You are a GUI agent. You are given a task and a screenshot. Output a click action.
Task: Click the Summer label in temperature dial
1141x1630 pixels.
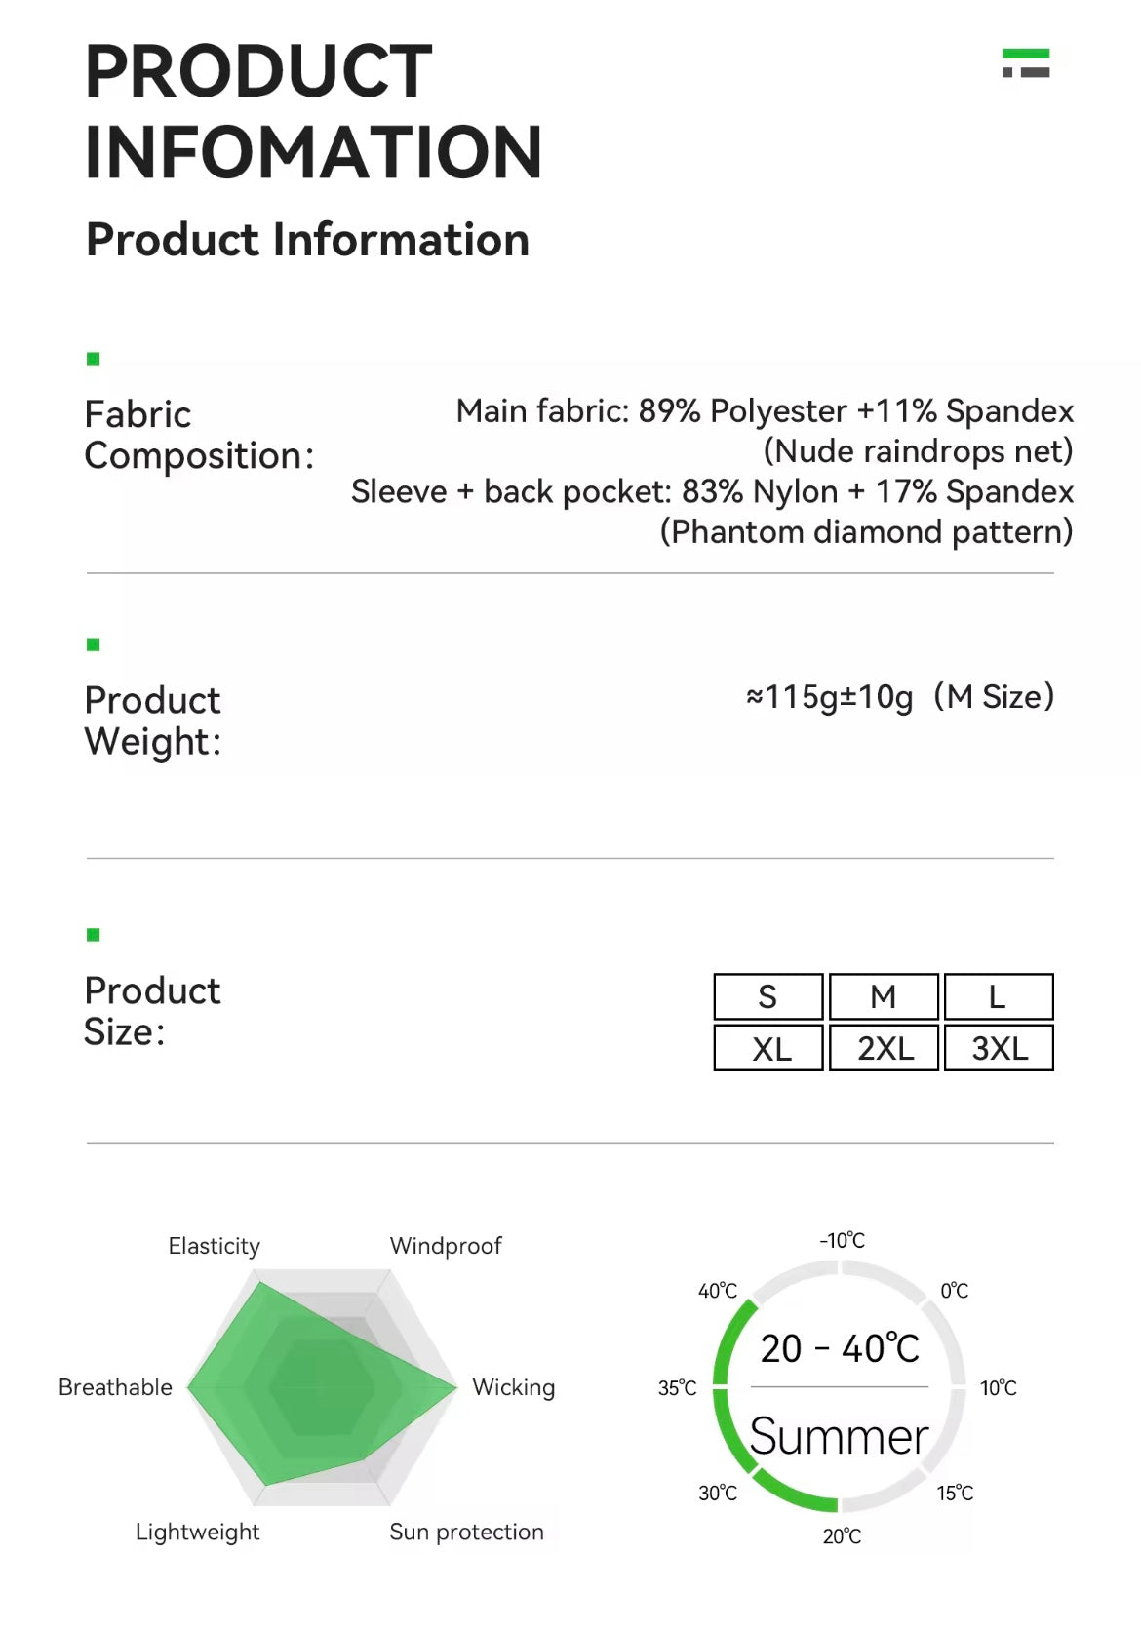[840, 1436]
